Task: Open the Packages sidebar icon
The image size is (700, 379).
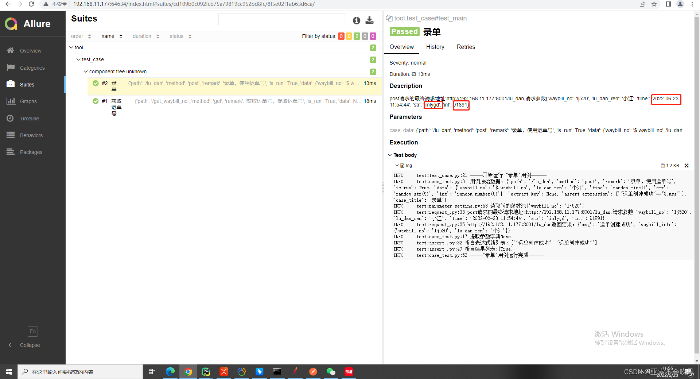Action: click(11, 152)
